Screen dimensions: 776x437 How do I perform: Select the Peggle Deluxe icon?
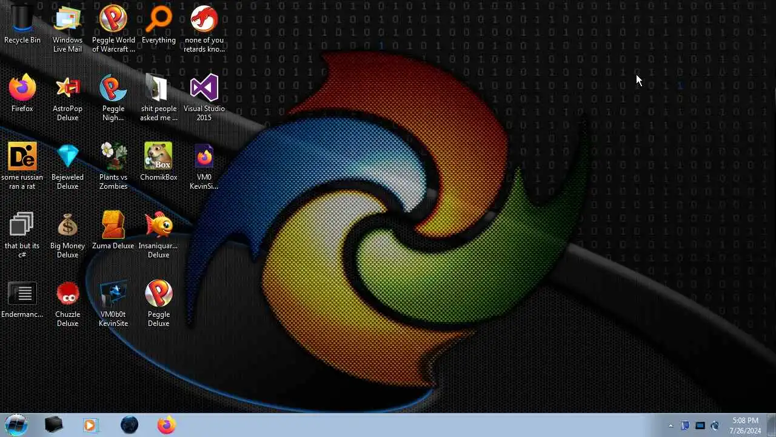tap(159, 304)
